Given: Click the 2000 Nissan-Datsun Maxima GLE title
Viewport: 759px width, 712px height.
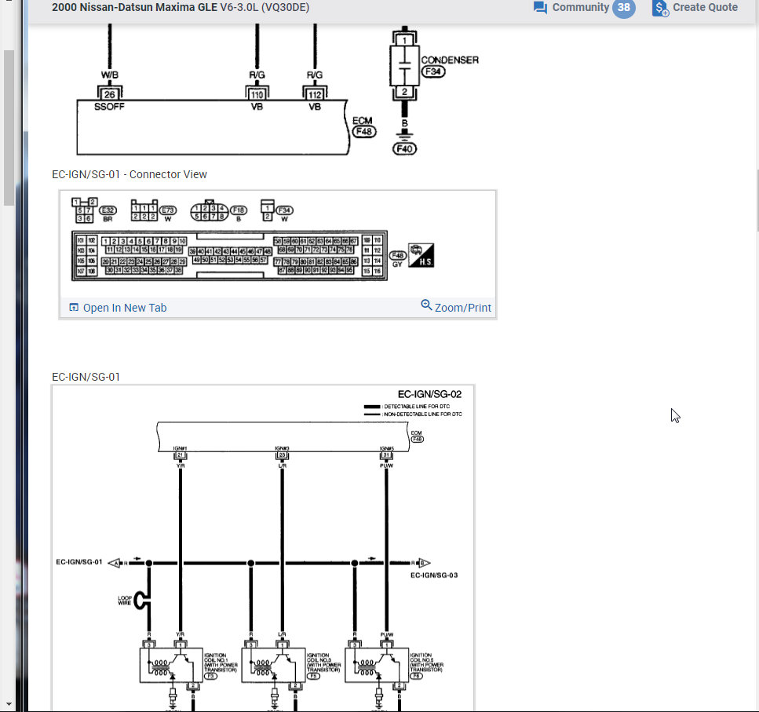Looking at the screenshot, I should (x=181, y=7).
